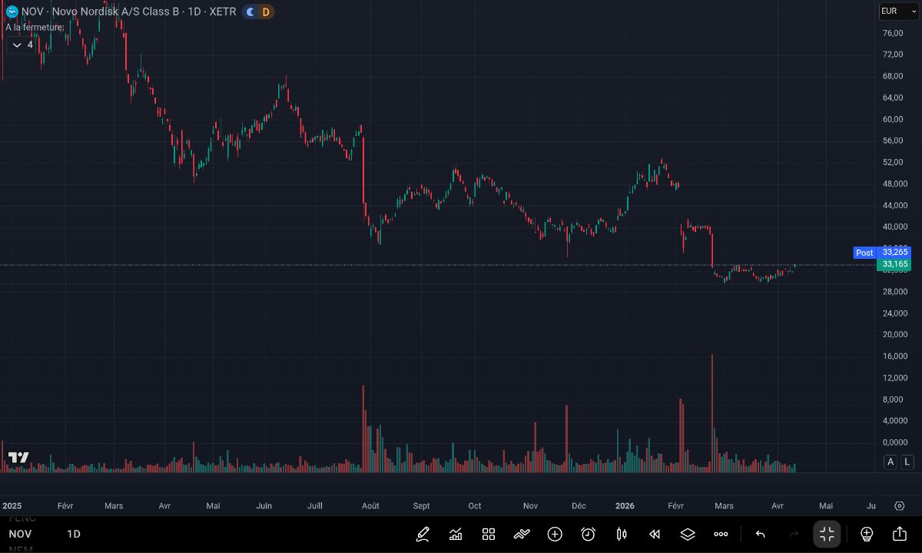Open the layout grid icon
922x553 pixels.
point(489,534)
